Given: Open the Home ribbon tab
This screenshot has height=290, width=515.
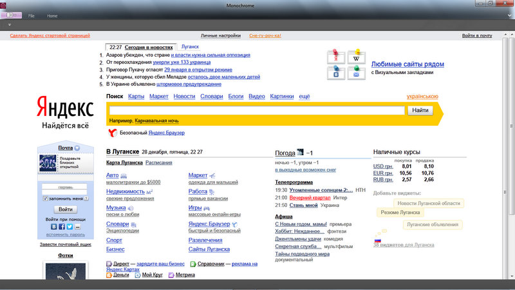Looking at the screenshot, I should 52,15.
